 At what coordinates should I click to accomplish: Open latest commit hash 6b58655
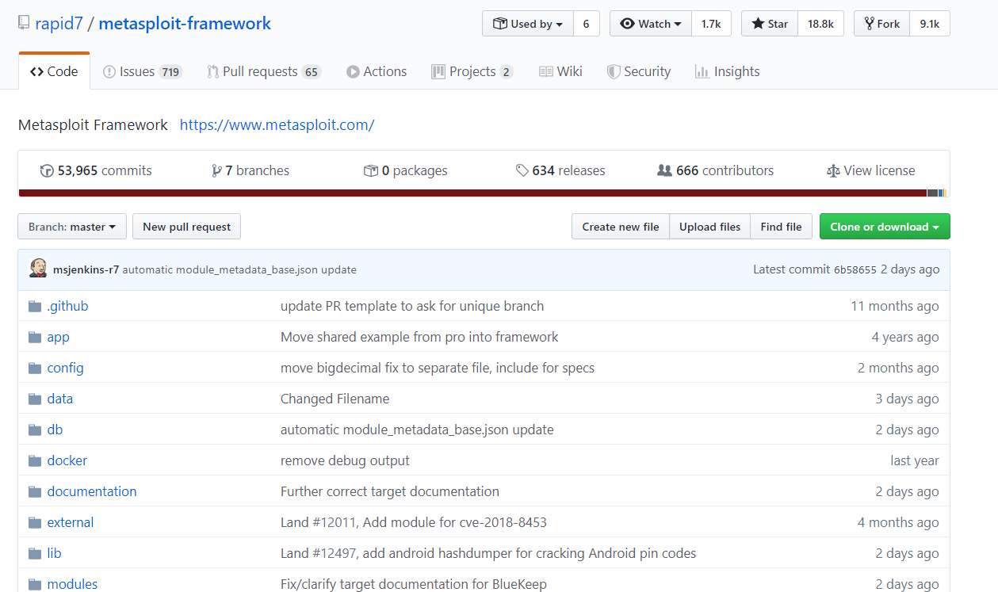click(855, 269)
